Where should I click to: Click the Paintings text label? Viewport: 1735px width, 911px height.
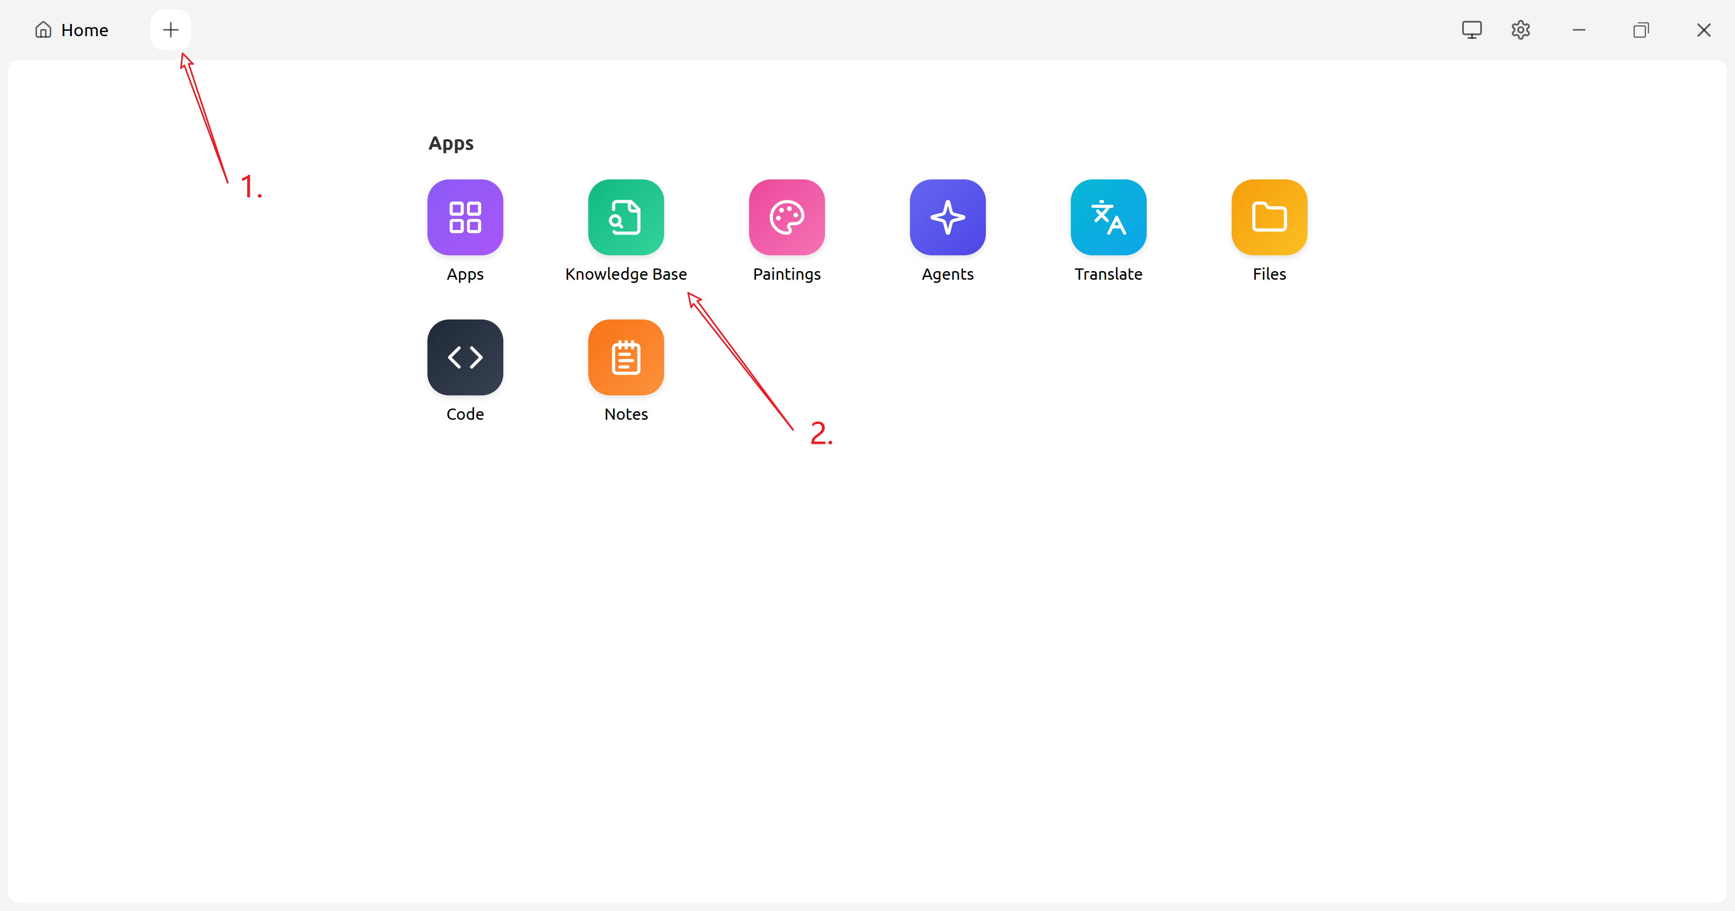tap(787, 274)
